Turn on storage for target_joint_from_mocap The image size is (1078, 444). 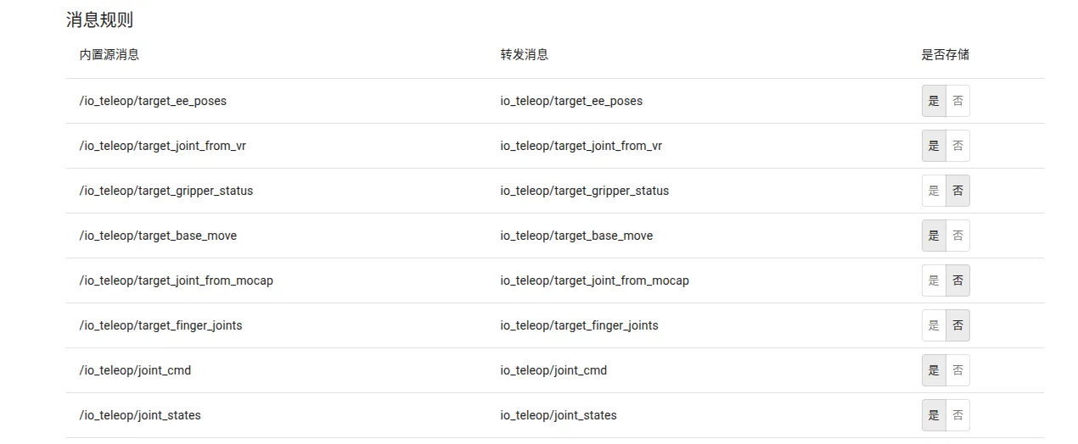[934, 280]
